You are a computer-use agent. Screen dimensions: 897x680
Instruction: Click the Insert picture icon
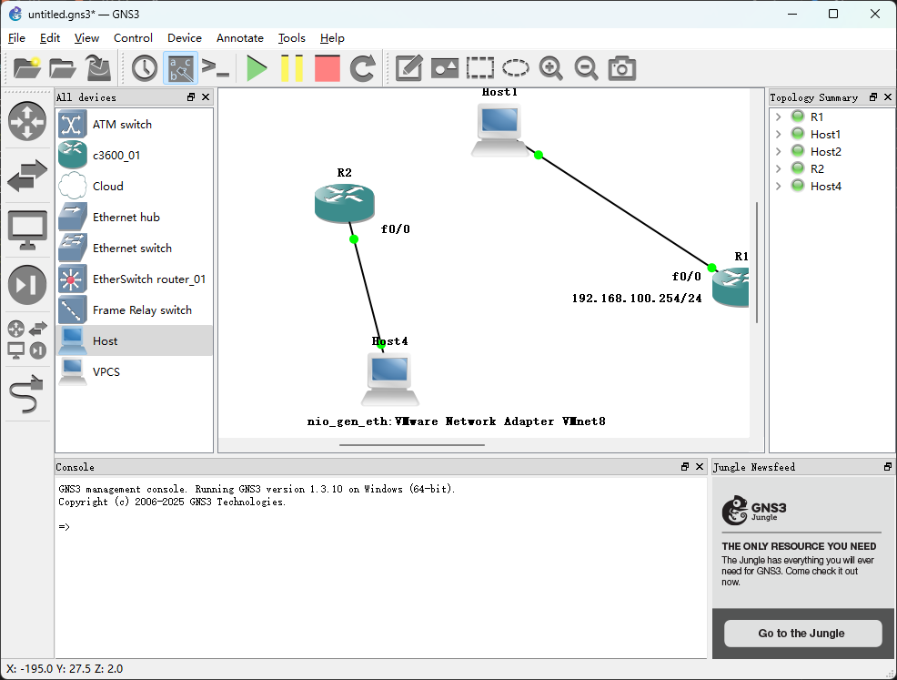click(445, 68)
